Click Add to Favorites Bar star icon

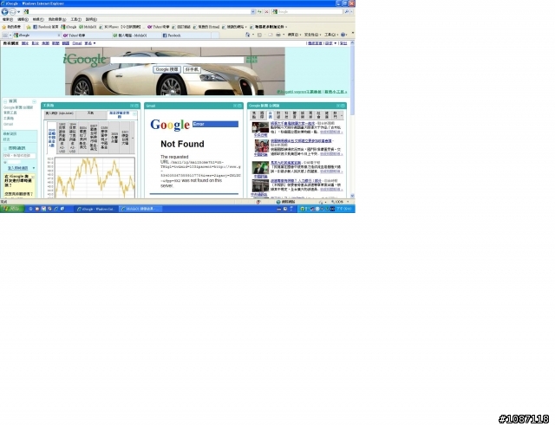29,27
